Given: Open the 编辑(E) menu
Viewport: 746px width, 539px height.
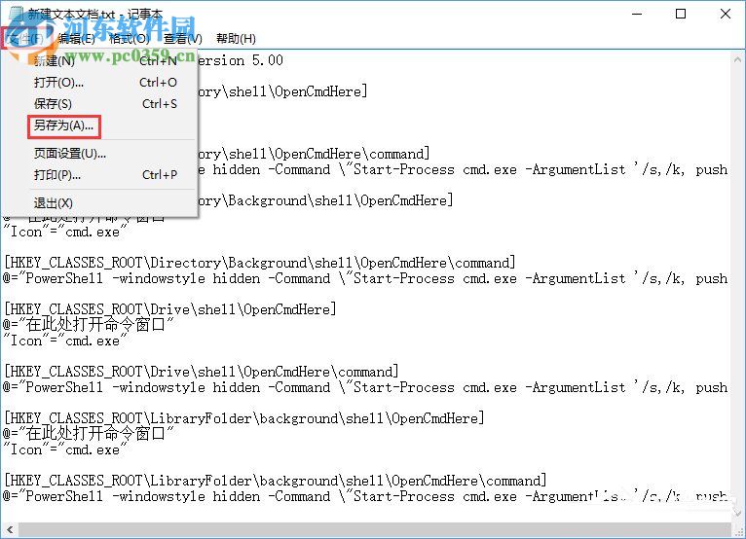Looking at the screenshot, I should pos(77,39).
